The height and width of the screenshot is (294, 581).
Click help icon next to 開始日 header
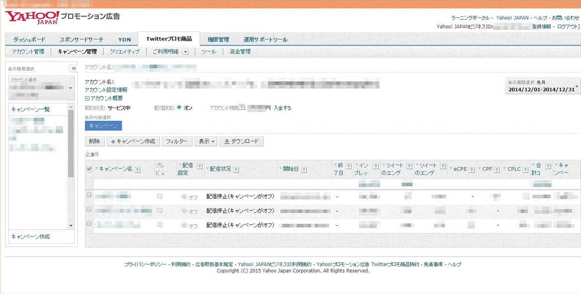304,169
